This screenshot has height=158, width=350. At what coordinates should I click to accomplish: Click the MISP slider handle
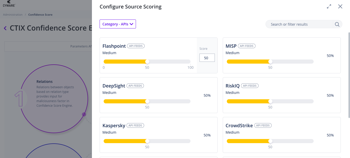(x=270, y=62)
